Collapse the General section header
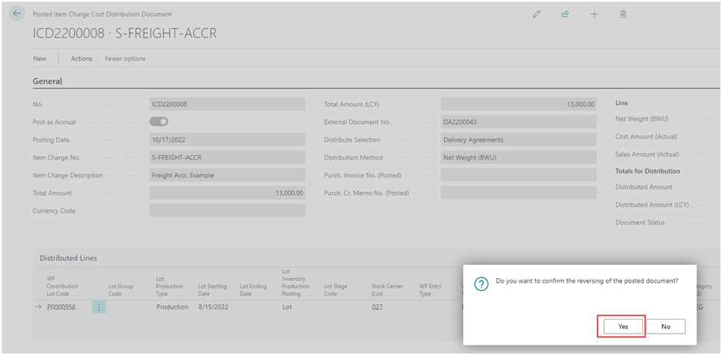Viewport: 722px width, 355px height. coord(47,81)
